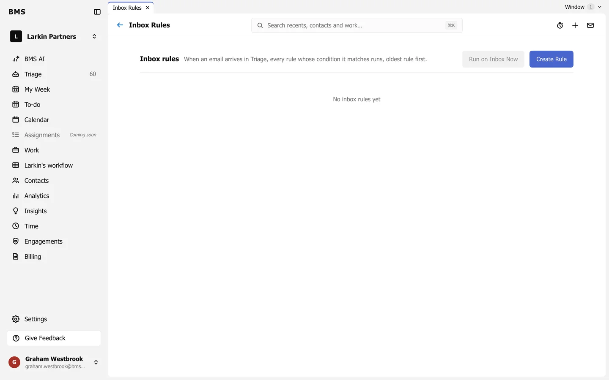Click the Assignments list icon

pos(16,135)
